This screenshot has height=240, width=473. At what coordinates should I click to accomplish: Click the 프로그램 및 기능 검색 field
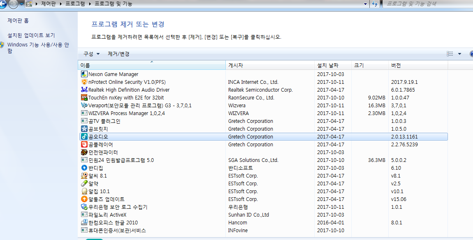(x=428, y=4)
